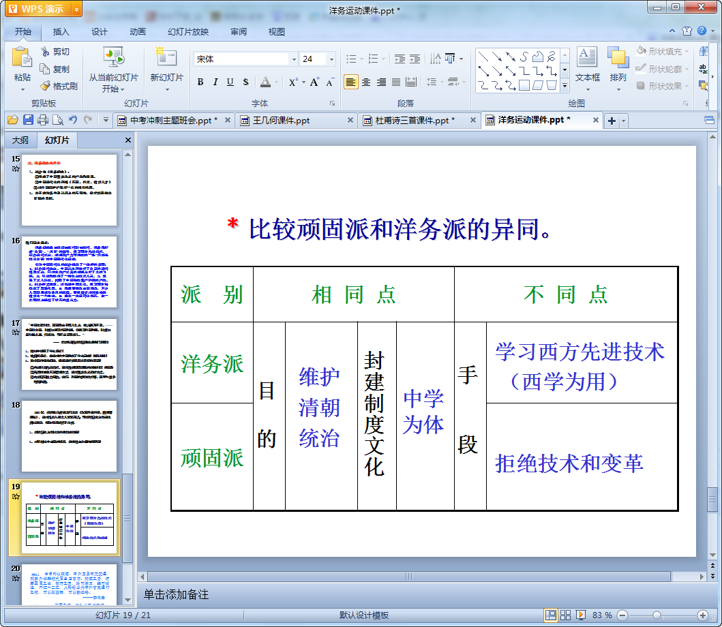The image size is (722, 627).
Task: Open the font size dropdown showing 24
Action: (330, 59)
